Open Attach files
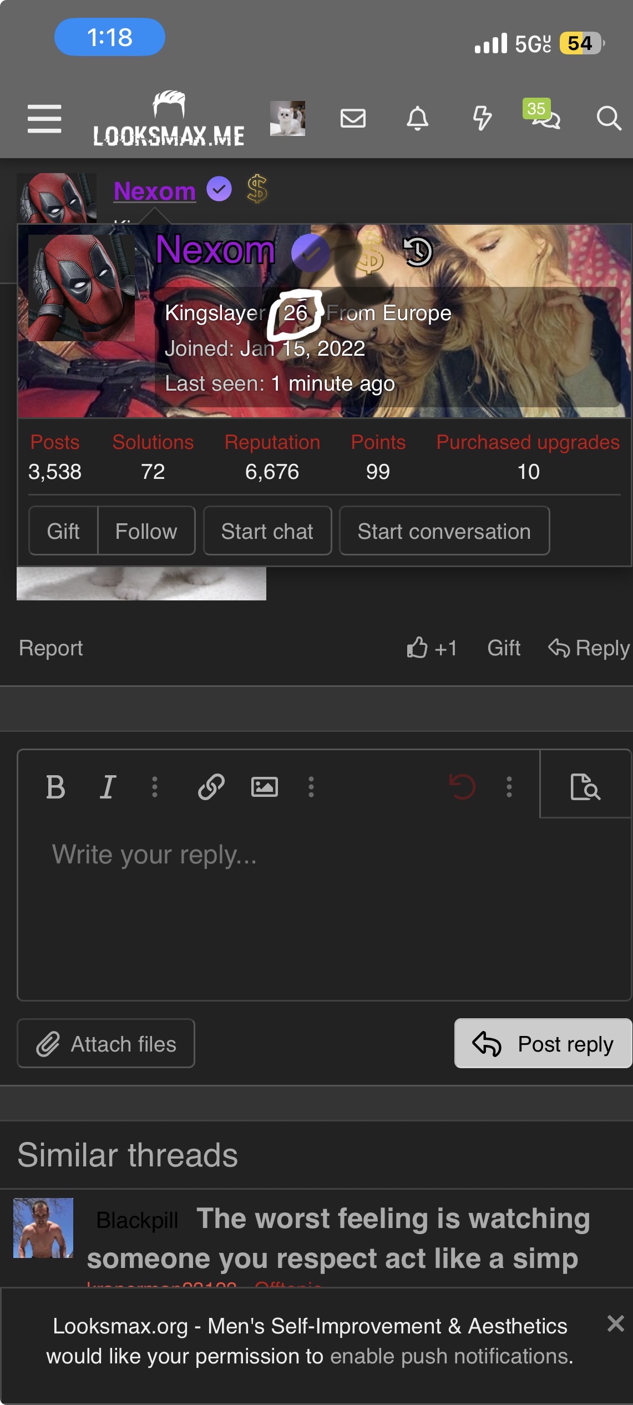This screenshot has width=633, height=1405. pyautogui.click(x=106, y=1044)
